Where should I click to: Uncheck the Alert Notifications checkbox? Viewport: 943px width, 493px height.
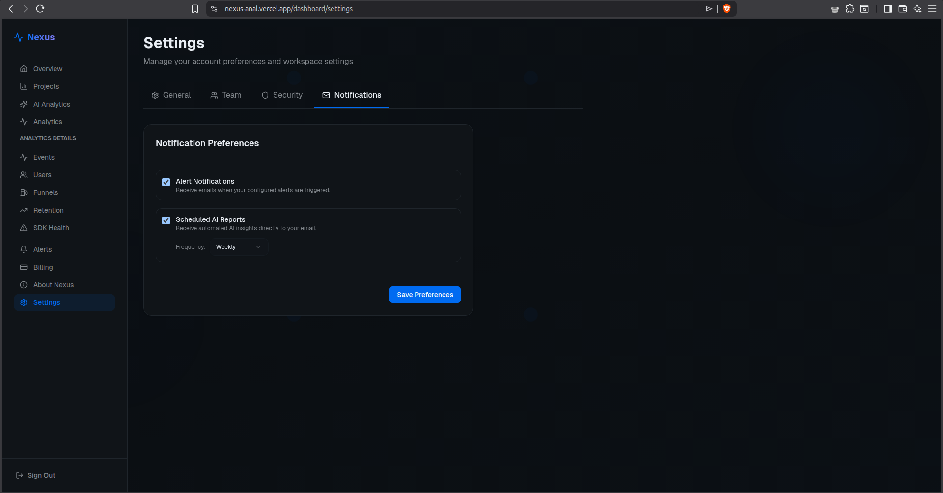pyautogui.click(x=166, y=182)
